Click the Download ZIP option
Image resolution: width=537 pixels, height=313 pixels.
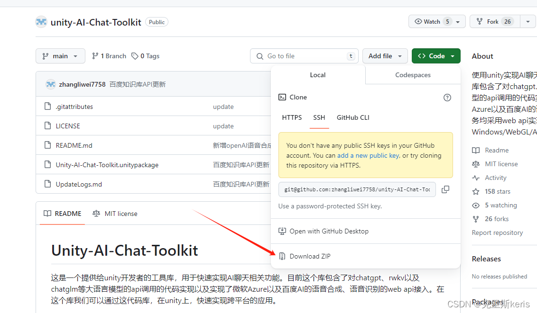(x=309, y=256)
